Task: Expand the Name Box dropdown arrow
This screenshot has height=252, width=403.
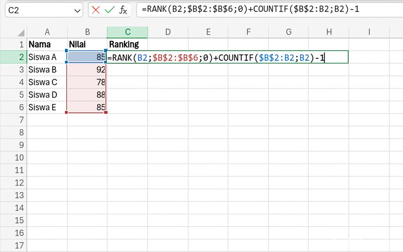Action: coord(77,11)
